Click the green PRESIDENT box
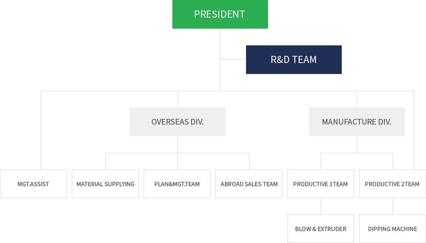 pos(220,14)
